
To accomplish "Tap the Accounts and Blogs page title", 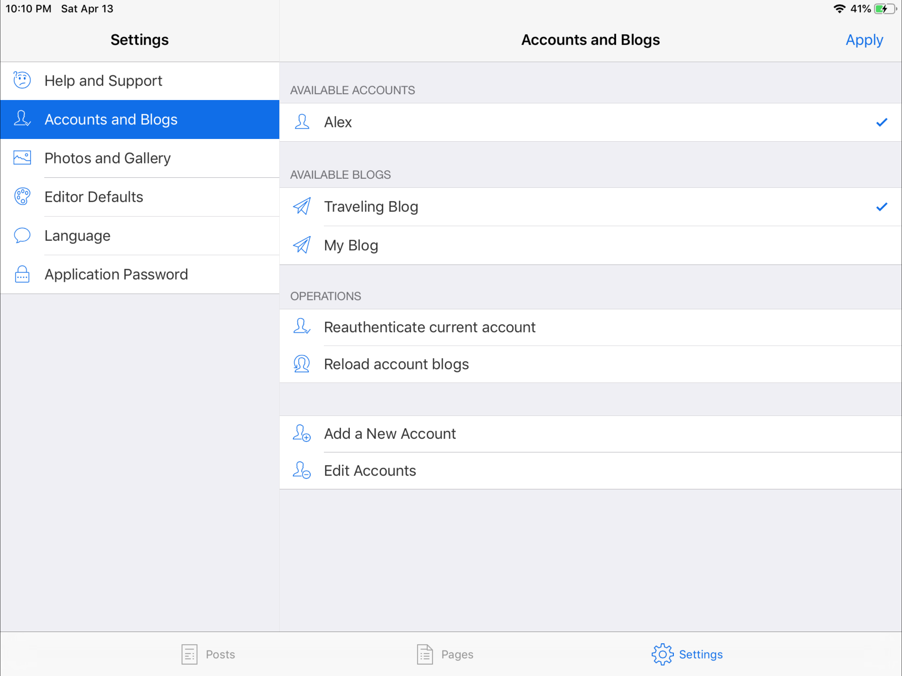I will [x=590, y=40].
